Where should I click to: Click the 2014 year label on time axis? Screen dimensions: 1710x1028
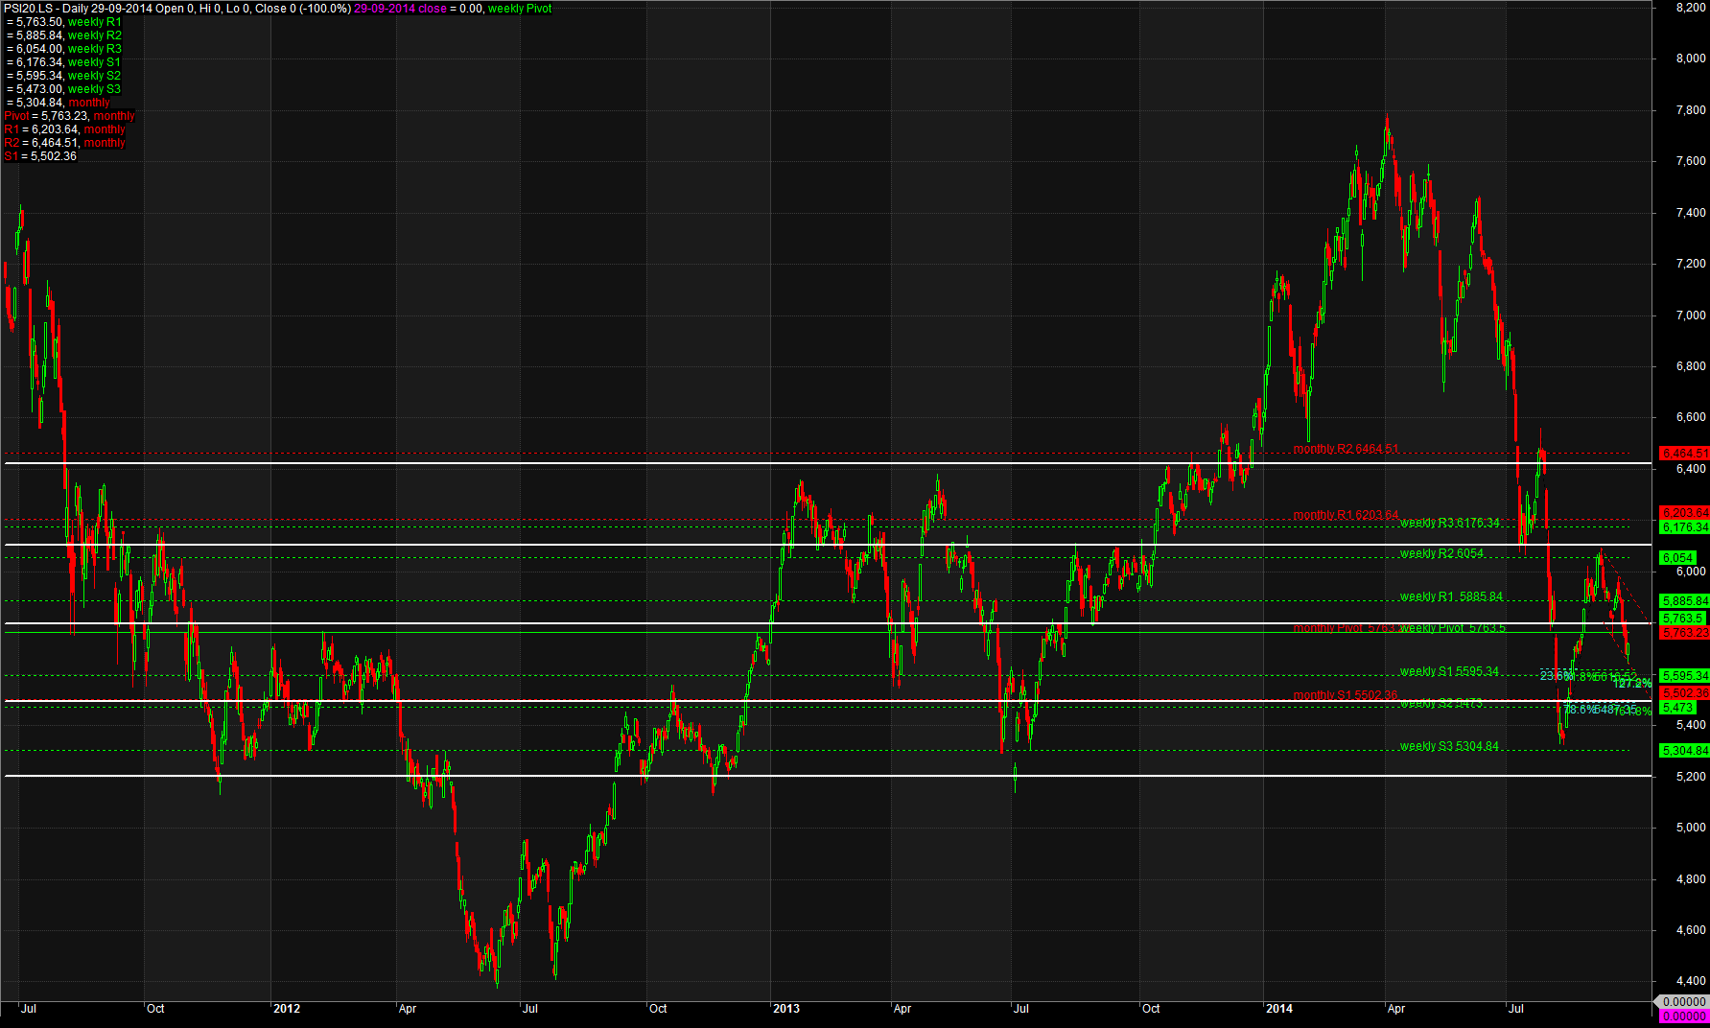[1279, 1009]
